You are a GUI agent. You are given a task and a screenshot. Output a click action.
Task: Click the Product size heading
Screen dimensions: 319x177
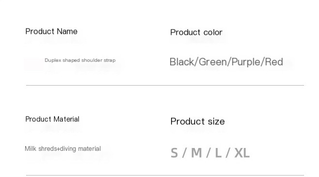(198, 121)
